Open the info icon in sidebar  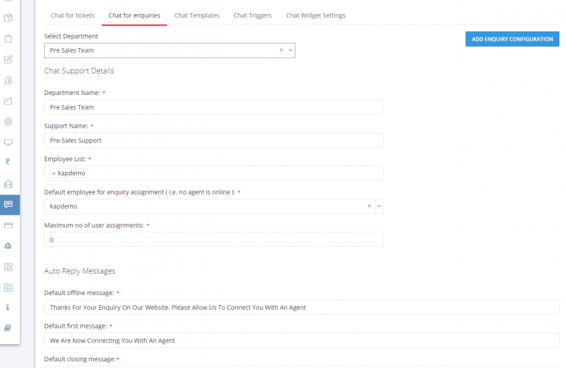[7, 307]
